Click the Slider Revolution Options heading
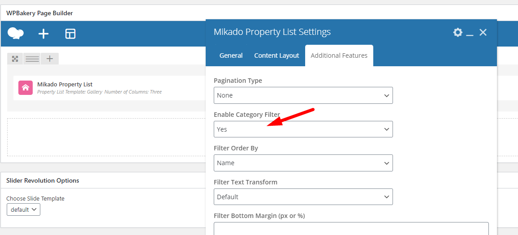 tap(43, 180)
